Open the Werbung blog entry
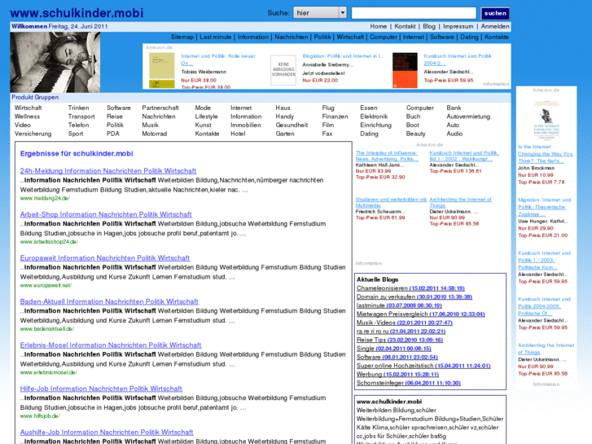 398,375
